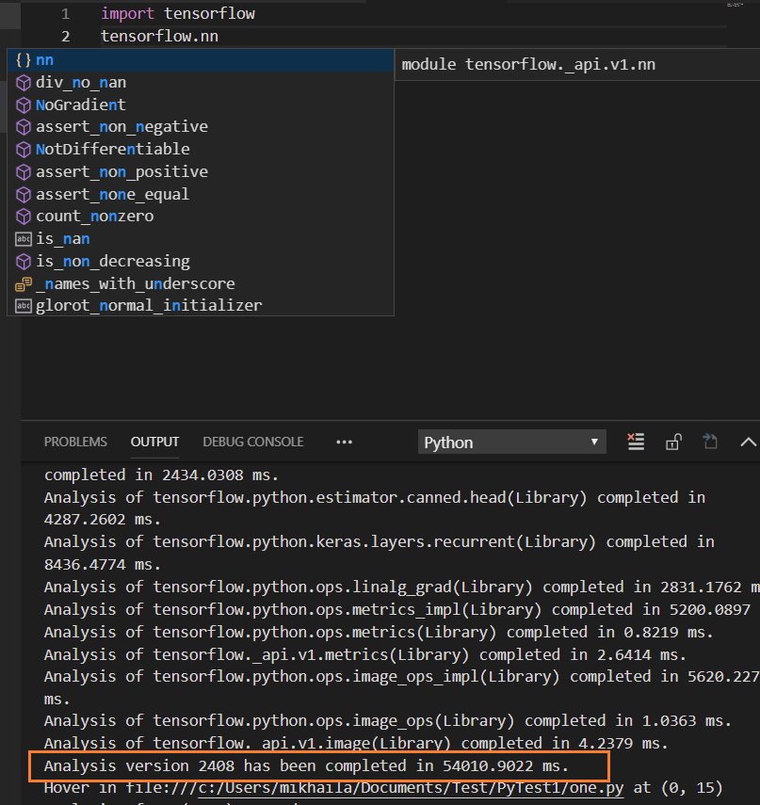
Task: Open the DEBUG CONSOLE tab
Action: click(253, 442)
